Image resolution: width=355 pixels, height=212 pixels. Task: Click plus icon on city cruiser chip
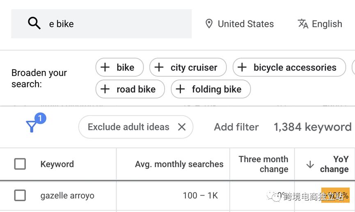coord(159,67)
